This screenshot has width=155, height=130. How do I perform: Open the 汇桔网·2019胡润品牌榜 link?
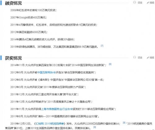(50, 124)
